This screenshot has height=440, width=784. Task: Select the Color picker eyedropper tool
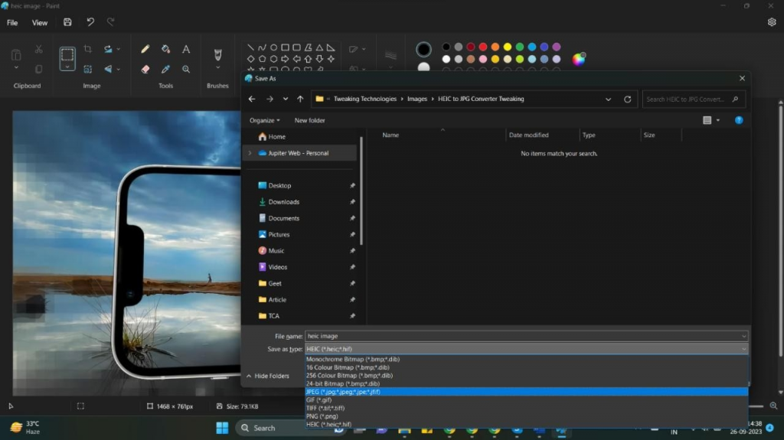point(165,69)
